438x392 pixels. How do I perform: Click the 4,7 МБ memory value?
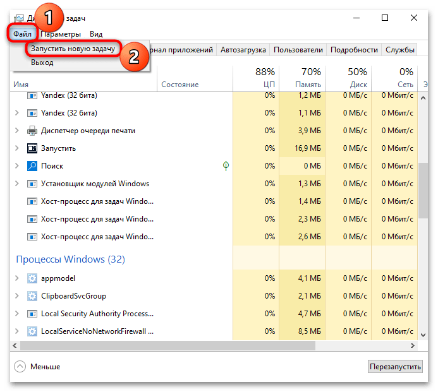(310, 314)
